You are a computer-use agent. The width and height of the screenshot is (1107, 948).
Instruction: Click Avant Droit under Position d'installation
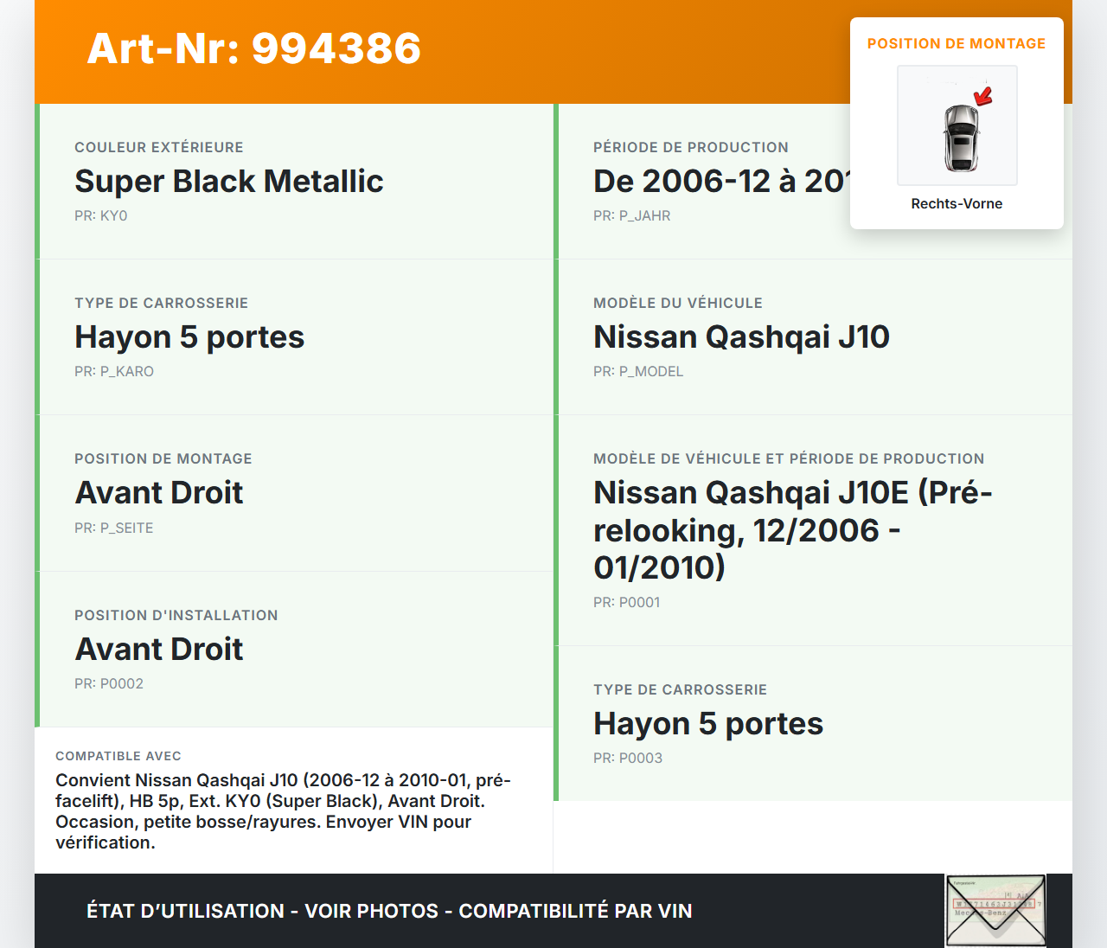(159, 649)
